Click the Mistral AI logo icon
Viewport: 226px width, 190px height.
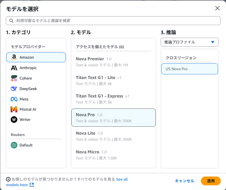[14, 109]
